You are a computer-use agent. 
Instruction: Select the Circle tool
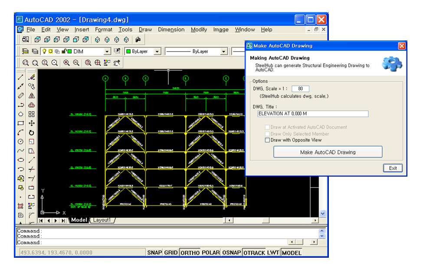pos(21,141)
